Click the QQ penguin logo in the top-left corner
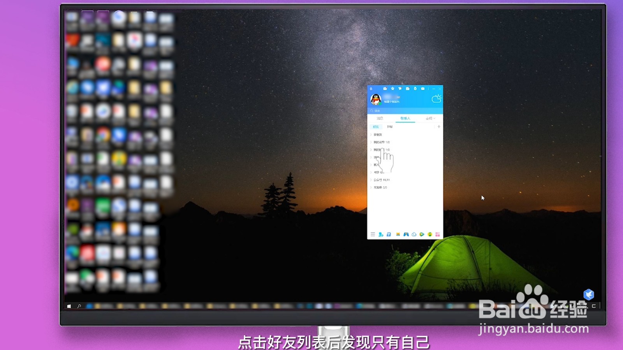Viewport: 623px width, 350px height. pos(371,89)
